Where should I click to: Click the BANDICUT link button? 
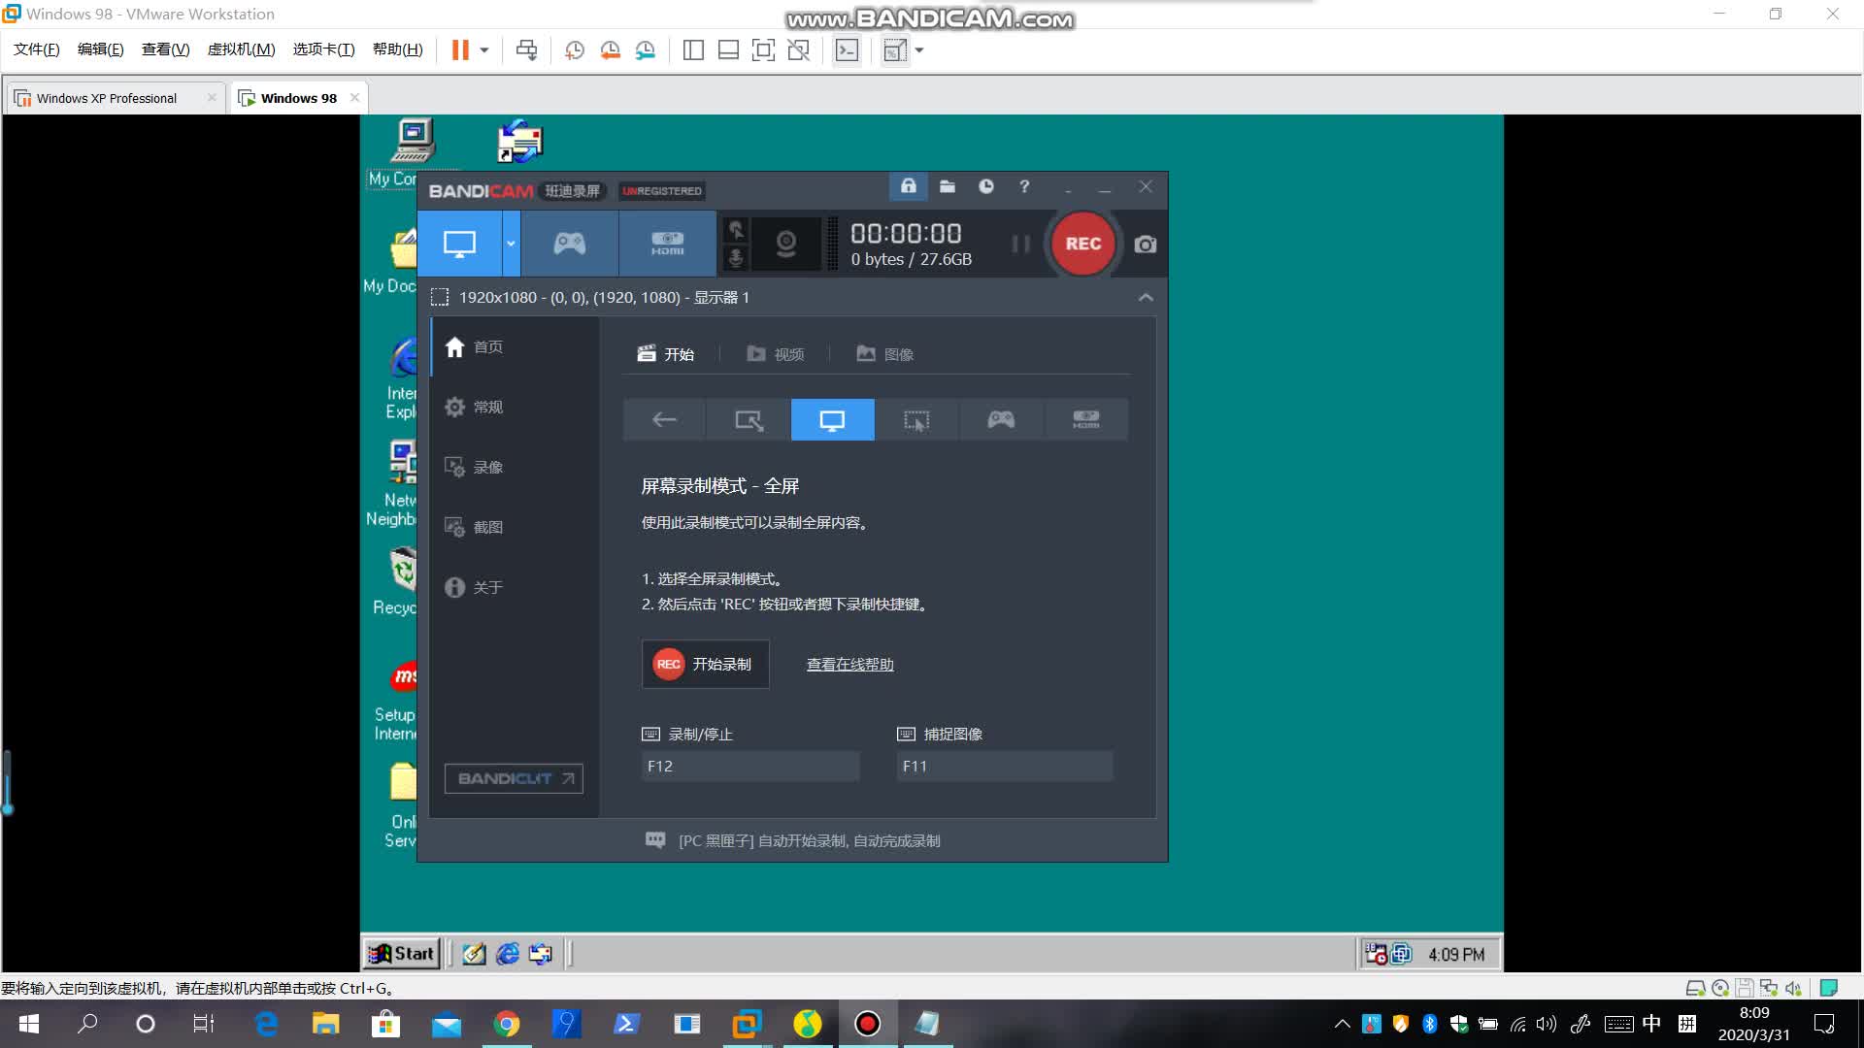(x=514, y=778)
